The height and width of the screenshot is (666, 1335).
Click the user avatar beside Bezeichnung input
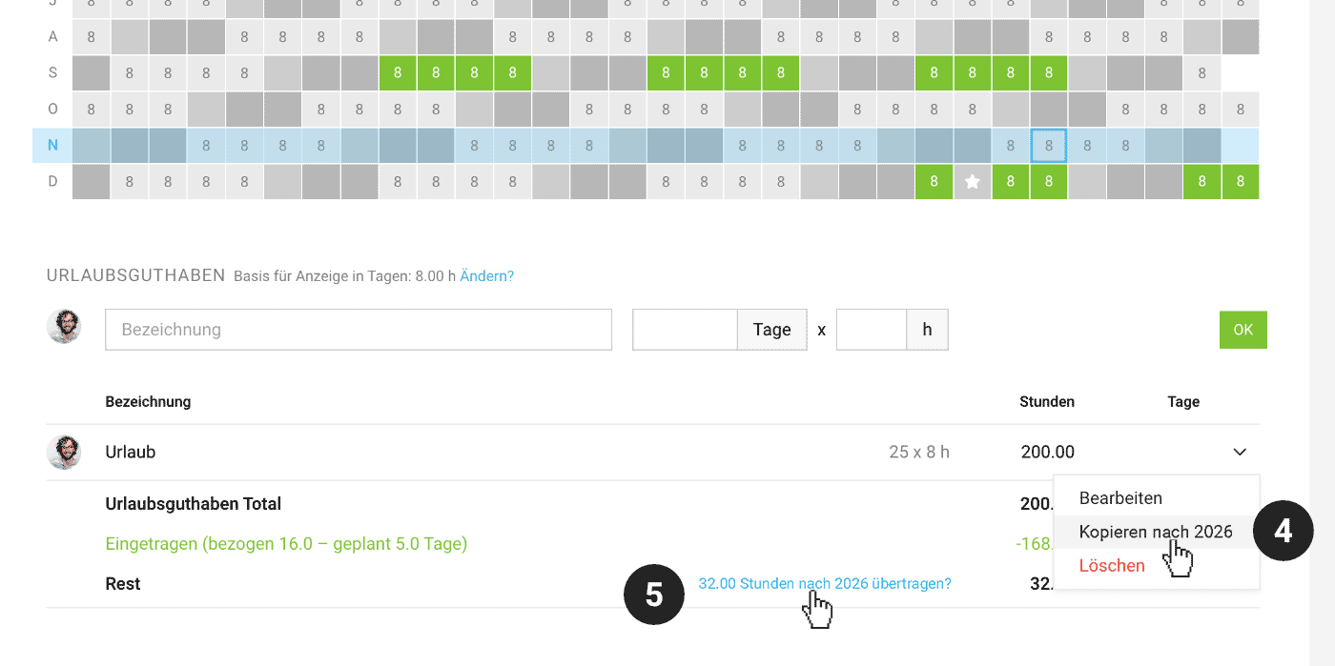64,327
